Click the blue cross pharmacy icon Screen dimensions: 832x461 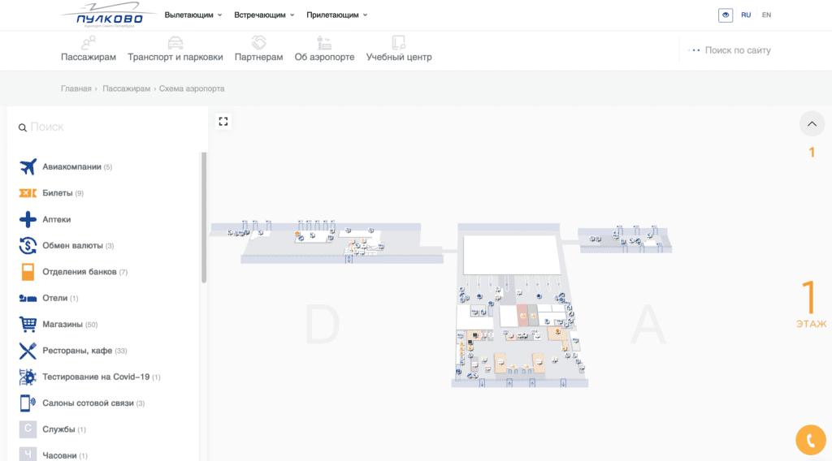(28, 219)
